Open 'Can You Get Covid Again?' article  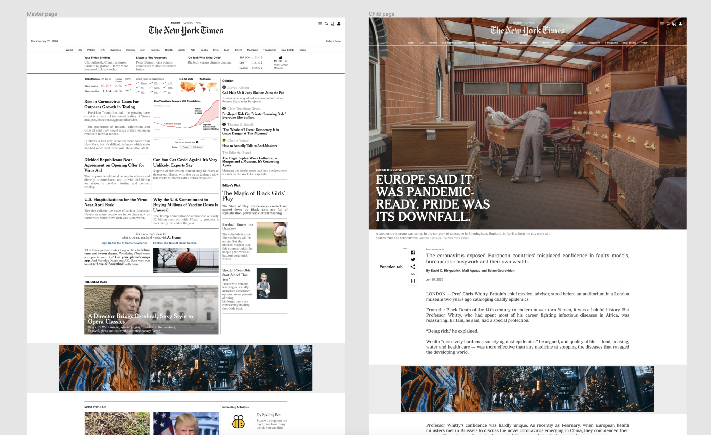pos(185,162)
